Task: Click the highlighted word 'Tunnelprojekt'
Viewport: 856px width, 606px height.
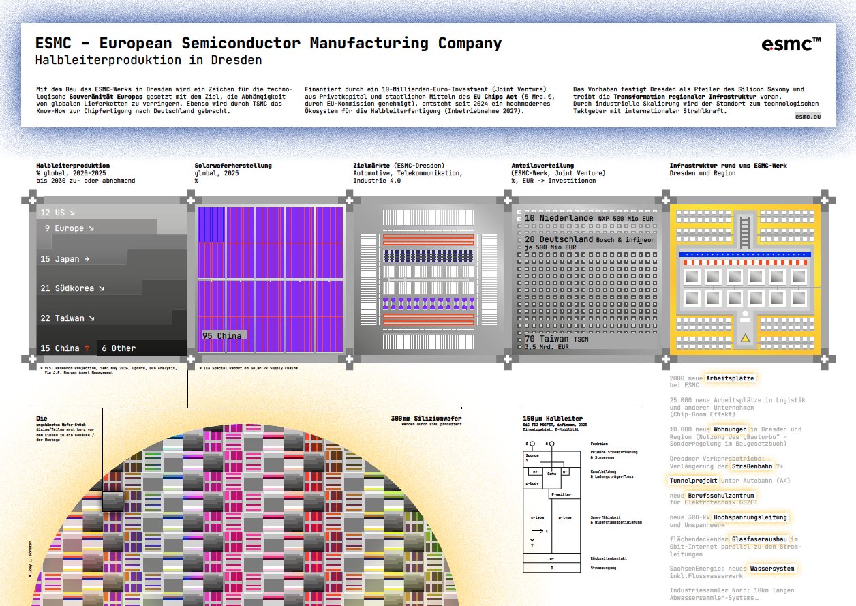Action: click(694, 481)
